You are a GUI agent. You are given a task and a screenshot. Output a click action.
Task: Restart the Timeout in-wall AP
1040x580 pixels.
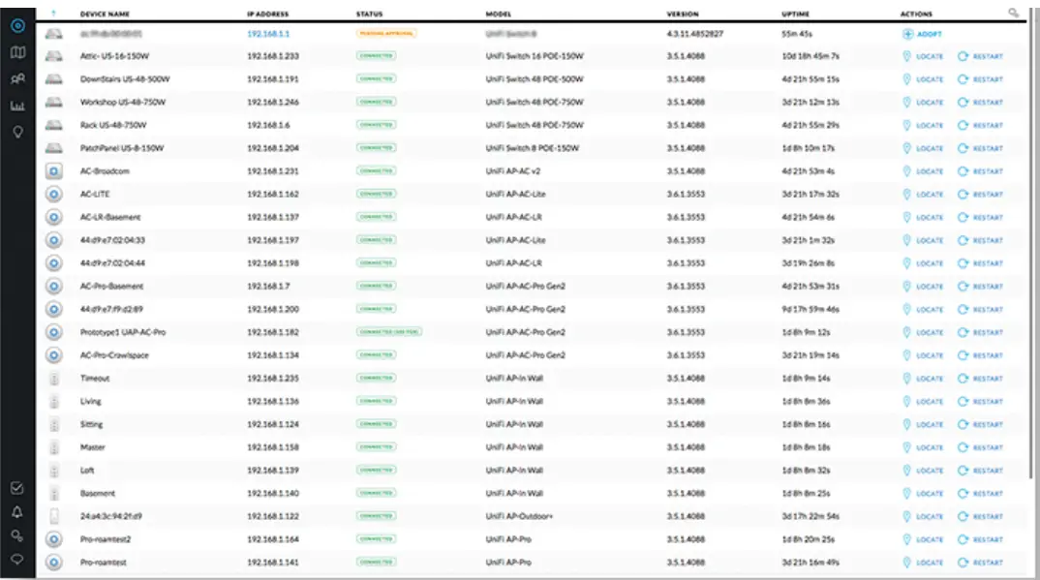(x=980, y=379)
